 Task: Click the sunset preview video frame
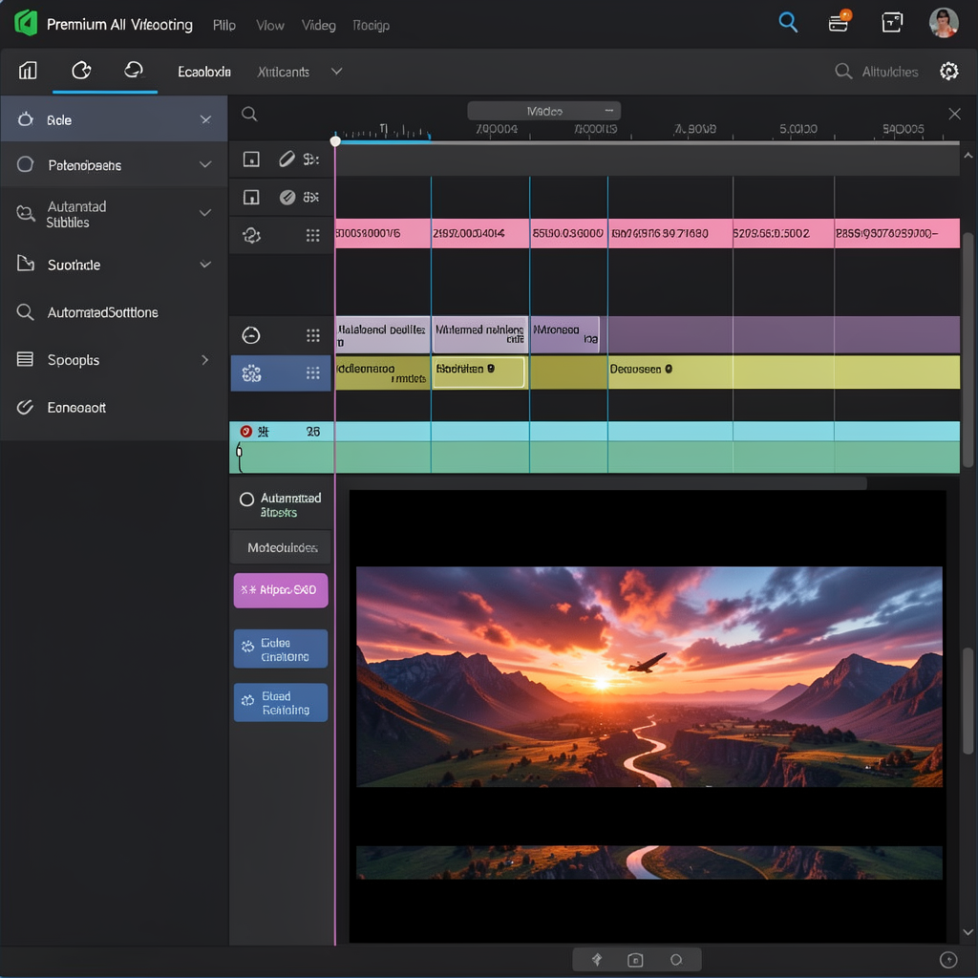(648, 676)
